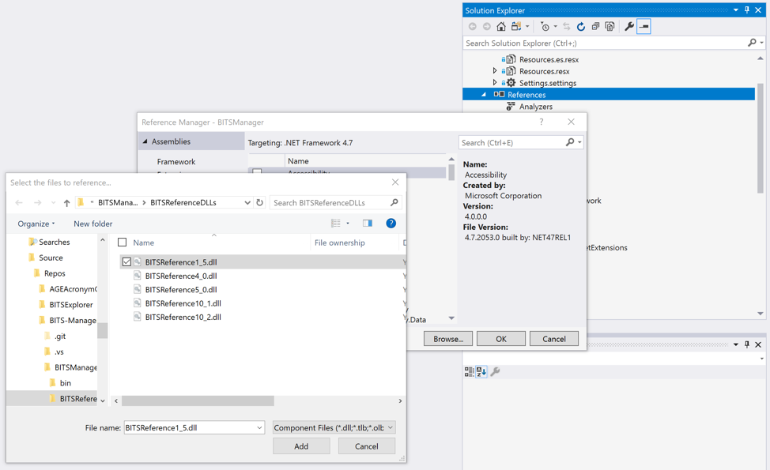Click the Back arrow in file dialog

pyautogui.click(x=19, y=203)
